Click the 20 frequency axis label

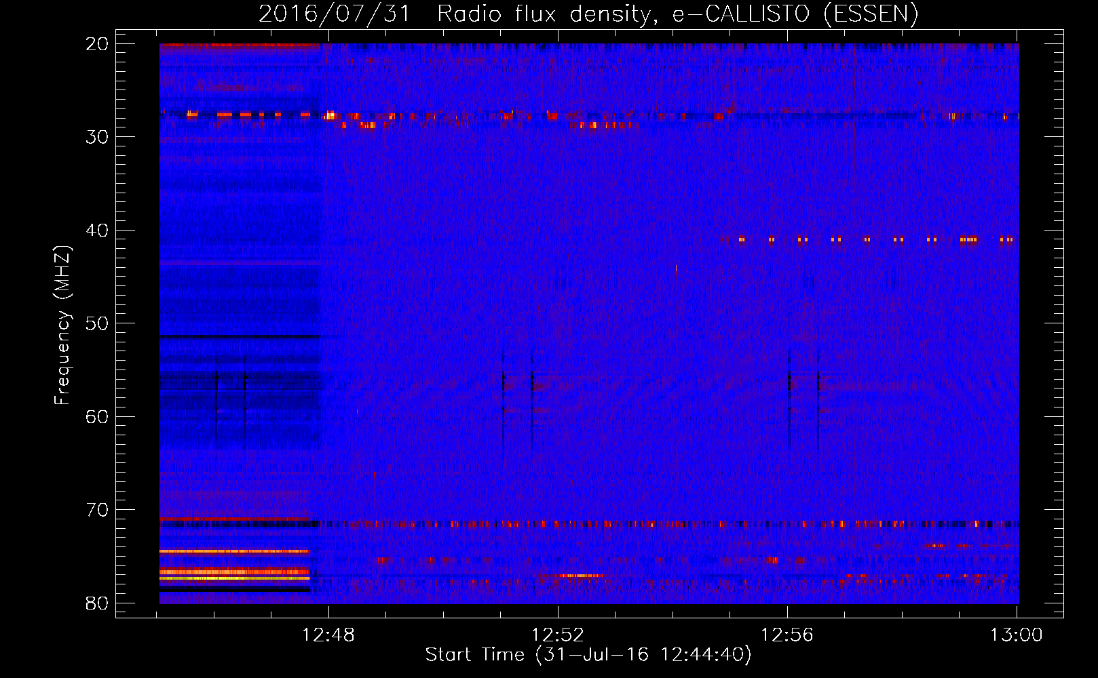pos(97,44)
